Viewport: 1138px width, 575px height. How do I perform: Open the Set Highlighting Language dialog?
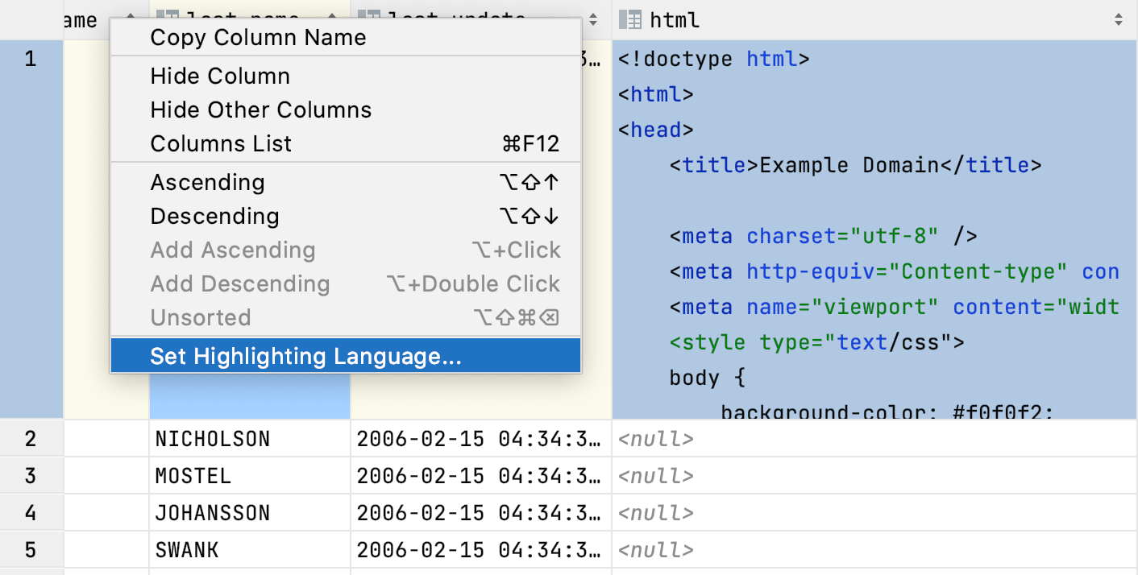pyautogui.click(x=305, y=355)
